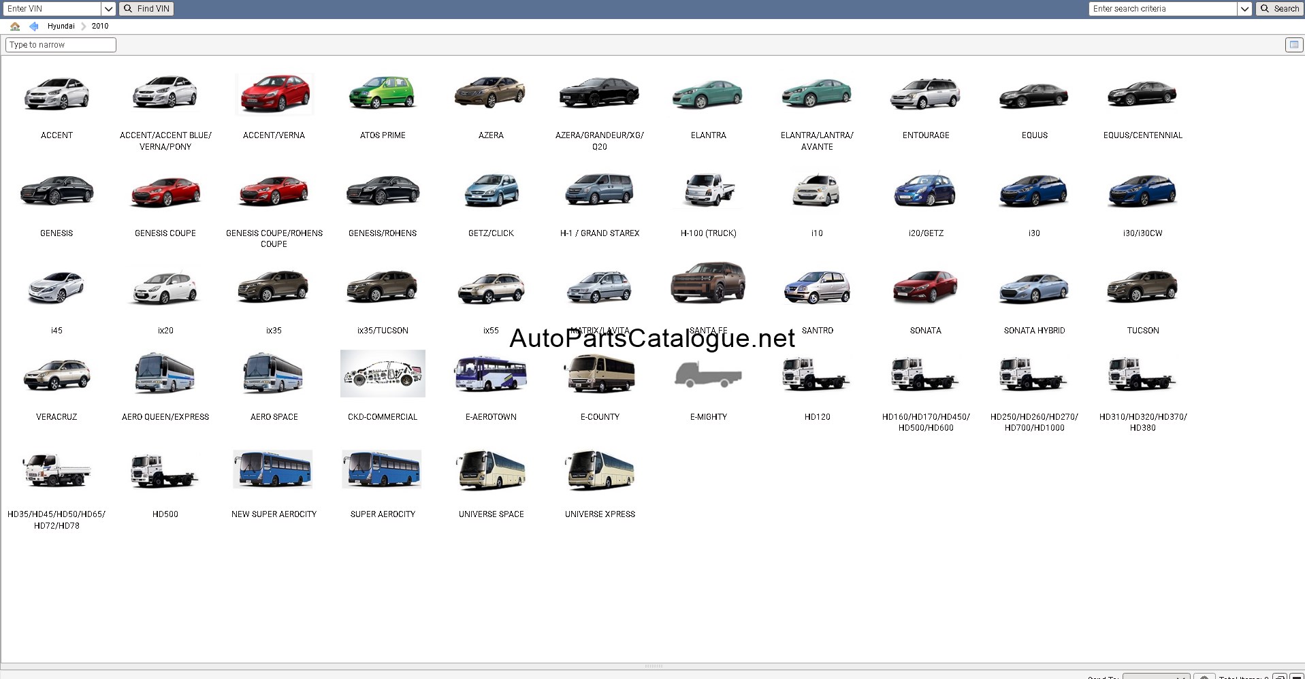1305x679 pixels.
Task: Click the home icon in breadcrumb
Action: tap(15, 27)
